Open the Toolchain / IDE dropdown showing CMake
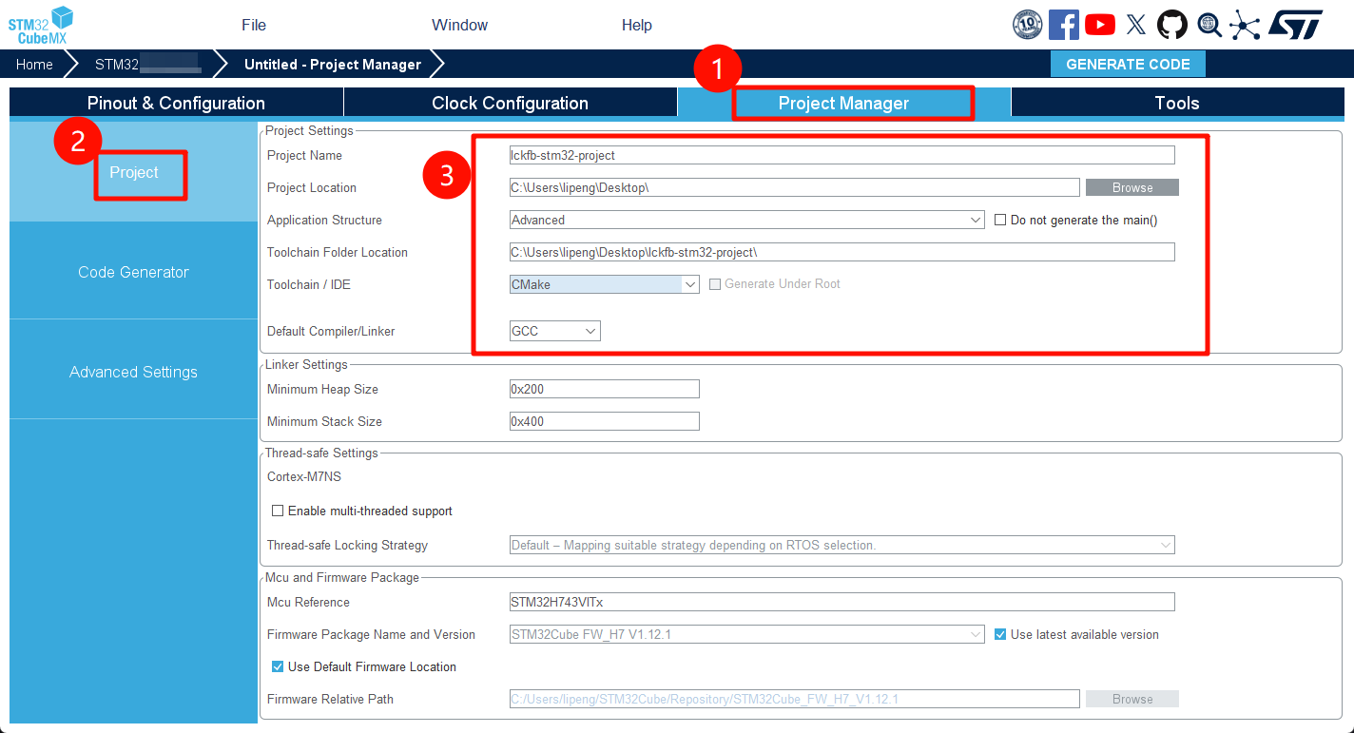Screen dimensions: 1354x733 [x=605, y=284]
